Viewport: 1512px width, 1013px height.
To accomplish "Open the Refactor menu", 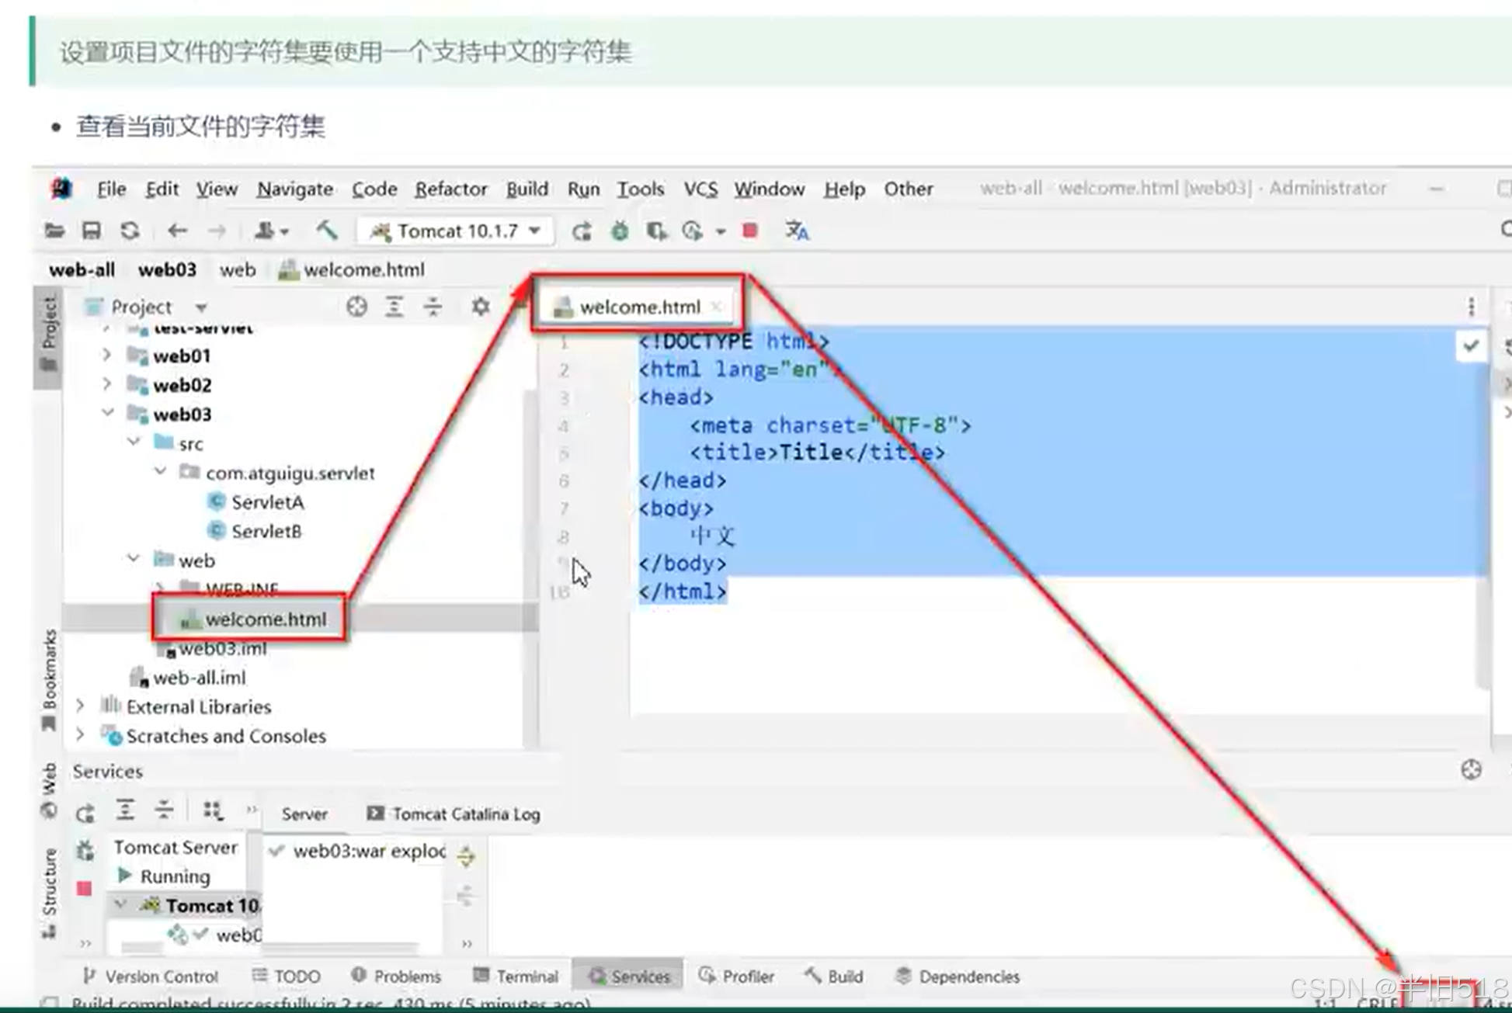I will 451,189.
